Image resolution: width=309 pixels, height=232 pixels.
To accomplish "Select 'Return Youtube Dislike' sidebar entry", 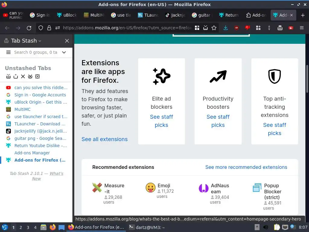I will (41, 146).
